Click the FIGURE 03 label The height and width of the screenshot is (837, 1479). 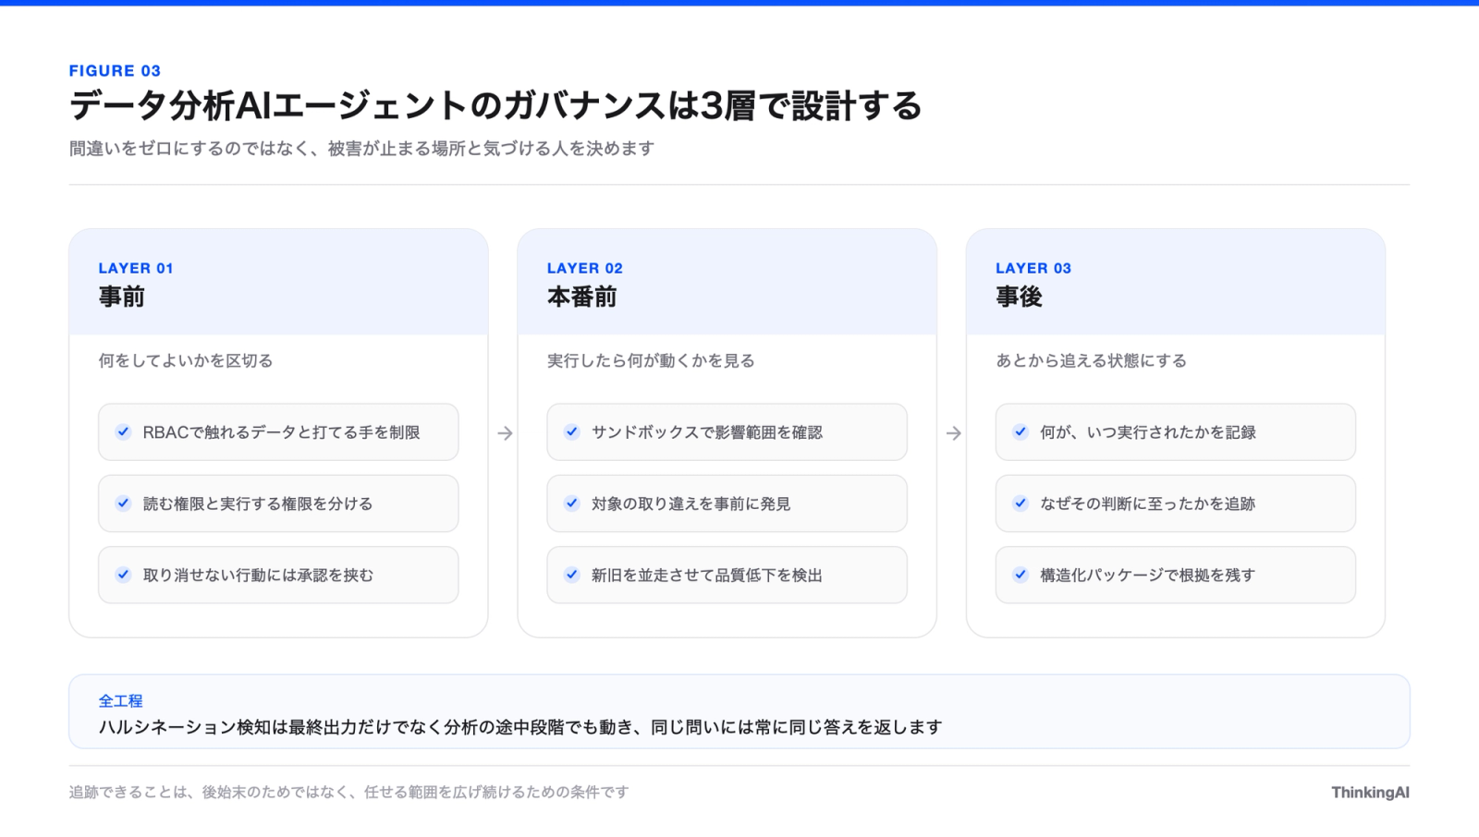115,71
